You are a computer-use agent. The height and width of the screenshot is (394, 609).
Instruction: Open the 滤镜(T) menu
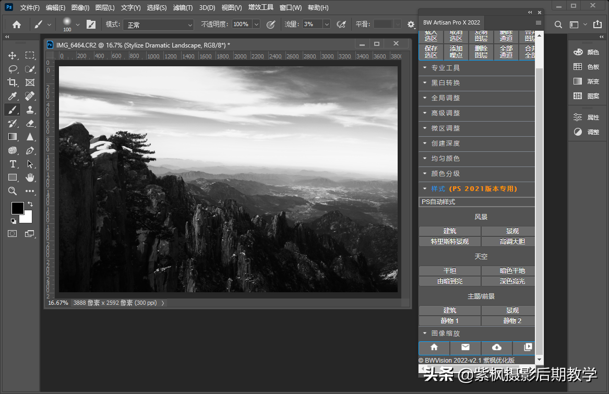click(x=183, y=8)
